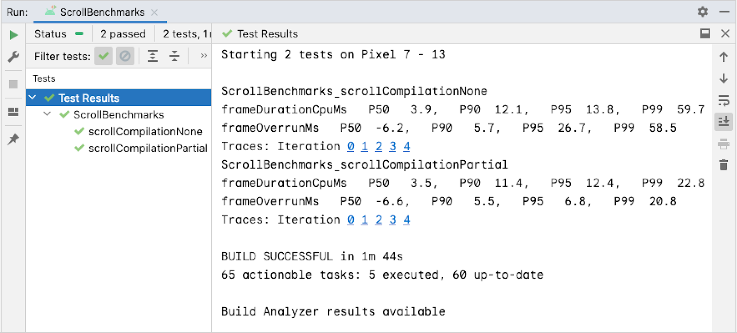This screenshot has height=333, width=737.
Task: Show more toolbar actions with the chevrons
Action: click(x=204, y=56)
